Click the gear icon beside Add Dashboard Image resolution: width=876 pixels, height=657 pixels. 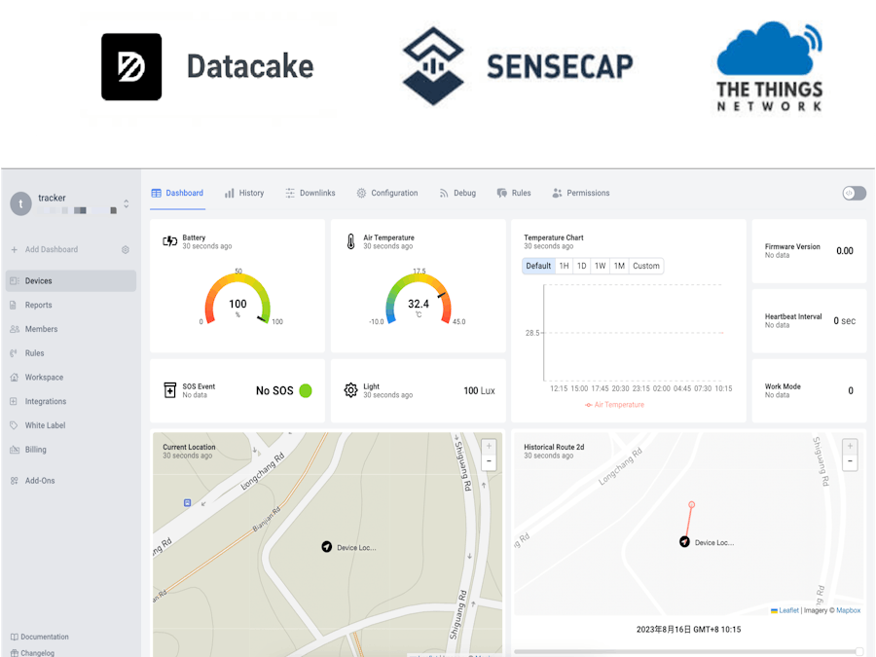click(x=126, y=250)
